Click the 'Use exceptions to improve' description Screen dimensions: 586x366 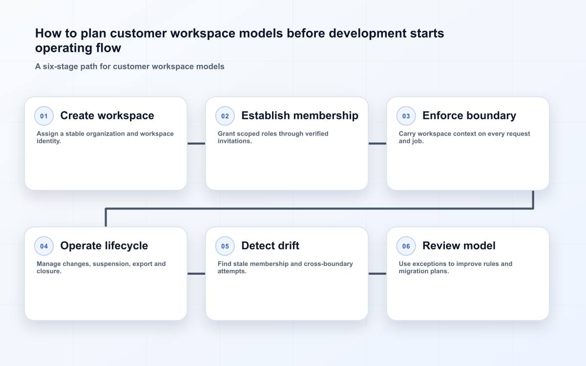(x=456, y=267)
